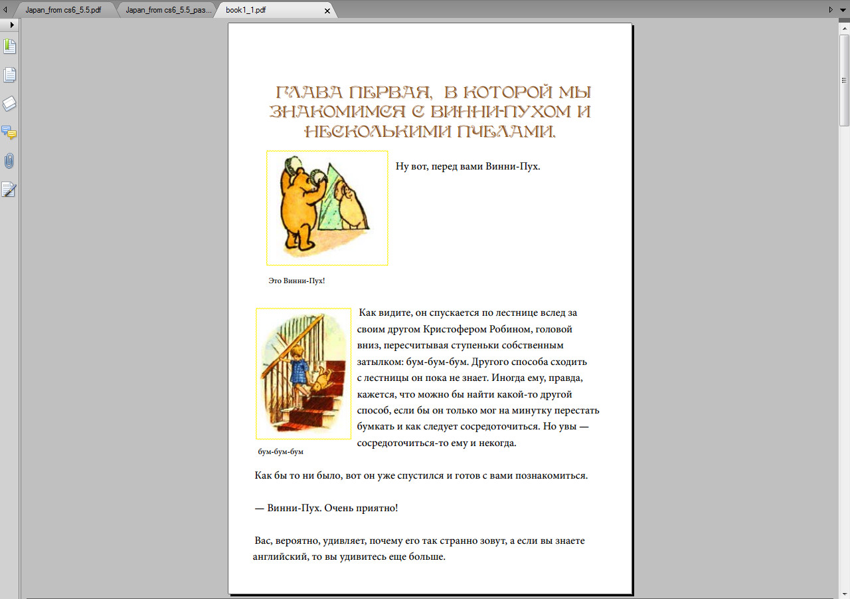Click the staircase illustration with Christopher Robin
The width and height of the screenshot is (850, 599).
pyautogui.click(x=303, y=374)
